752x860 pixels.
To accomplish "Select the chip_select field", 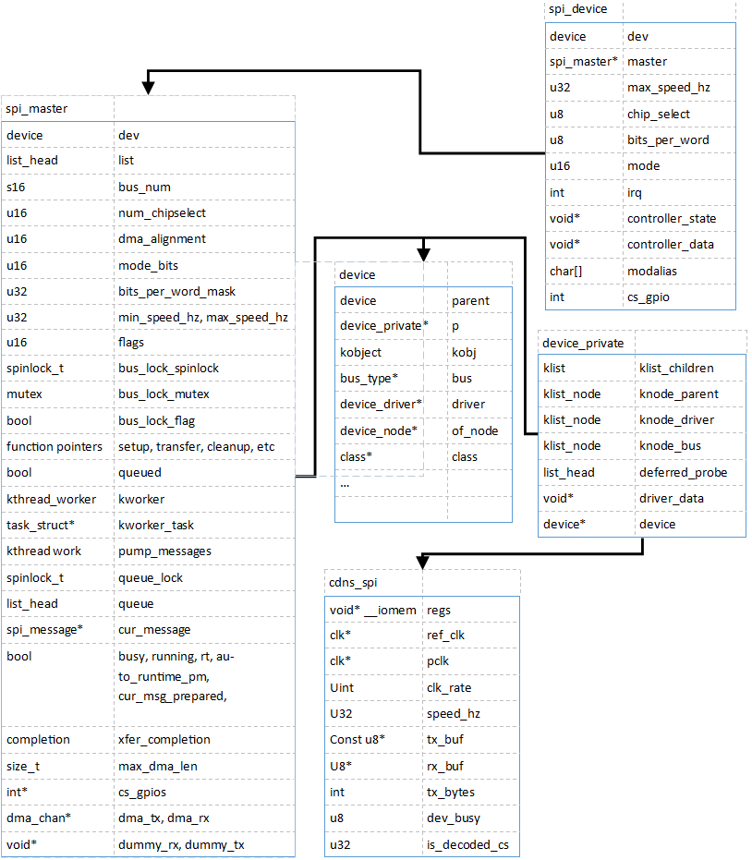I will point(658,115).
